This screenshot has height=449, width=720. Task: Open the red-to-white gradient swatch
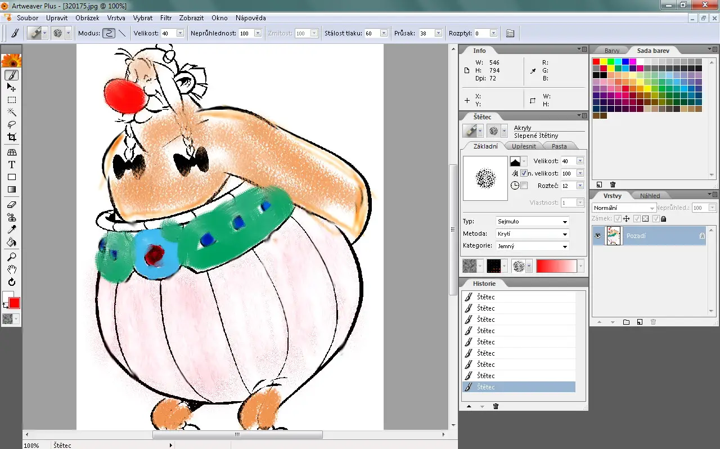point(557,266)
